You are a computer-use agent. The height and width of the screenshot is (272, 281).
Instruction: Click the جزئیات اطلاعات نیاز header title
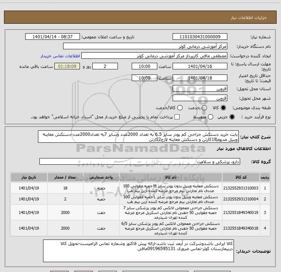(x=249, y=18)
